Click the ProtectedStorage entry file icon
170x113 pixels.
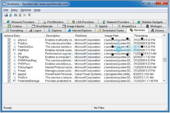(x=14, y=81)
